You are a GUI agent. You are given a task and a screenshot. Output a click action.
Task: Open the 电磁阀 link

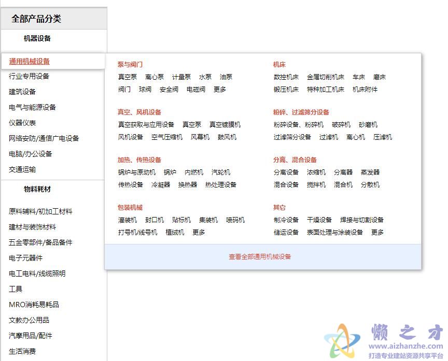pos(195,89)
